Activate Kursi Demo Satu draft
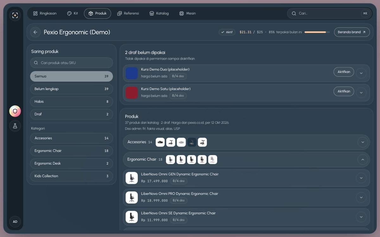Viewport: 380px width, 237px height. [x=344, y=91]
